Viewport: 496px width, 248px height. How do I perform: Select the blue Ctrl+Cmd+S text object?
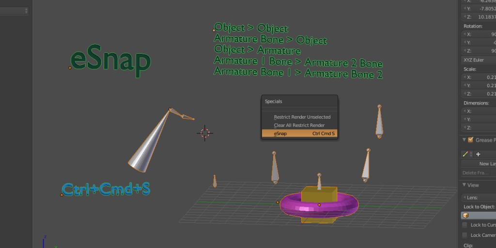105,189
